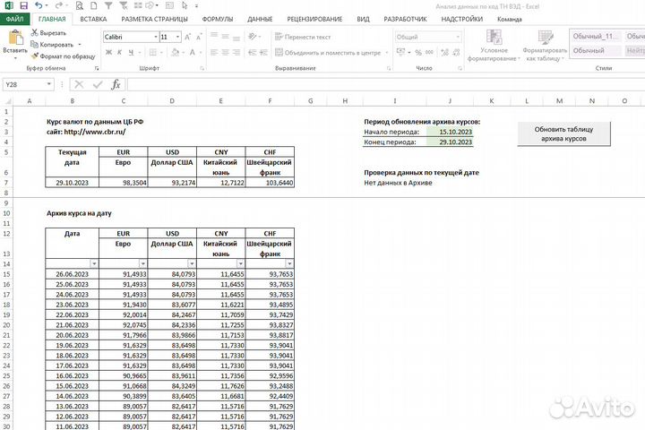Viewport: 645px width, 430px height.
Task: Open number format Общий dropdown
Action: coord(458,37)
